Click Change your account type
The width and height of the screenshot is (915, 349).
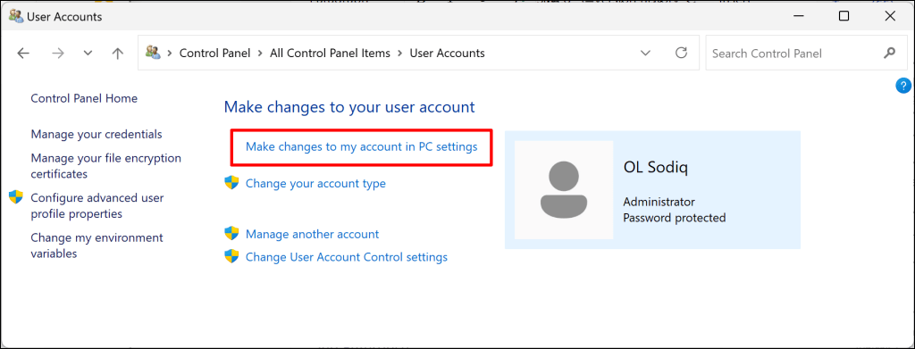click(x=315, y=184)
